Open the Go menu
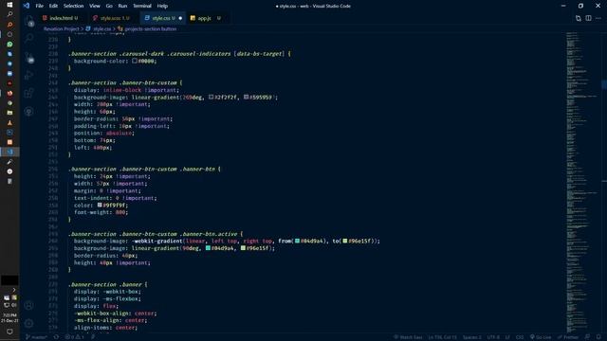Viewport: 607px width, 341px height. pos(109,6)
